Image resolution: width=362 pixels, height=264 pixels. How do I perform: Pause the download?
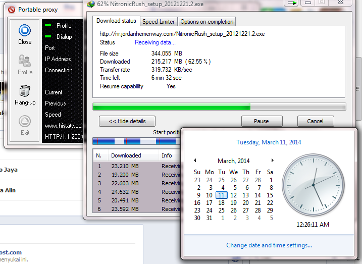(x=262, y=121)
